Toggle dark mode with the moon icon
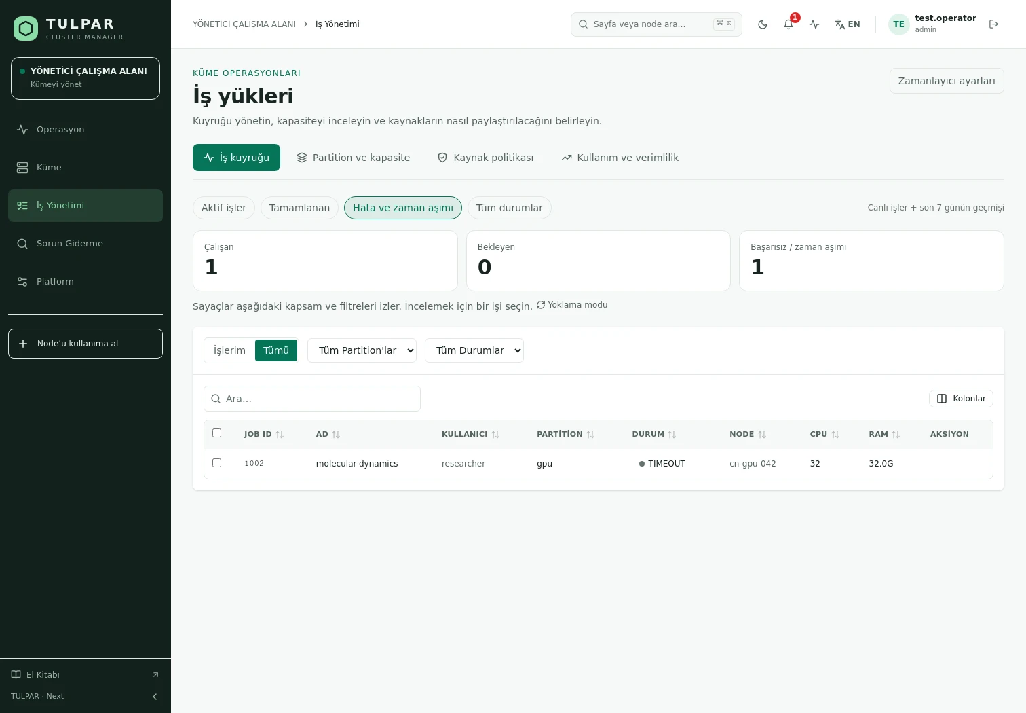Screen dimensions: 1026x713 pyautogui.click(x=763, y=24)
